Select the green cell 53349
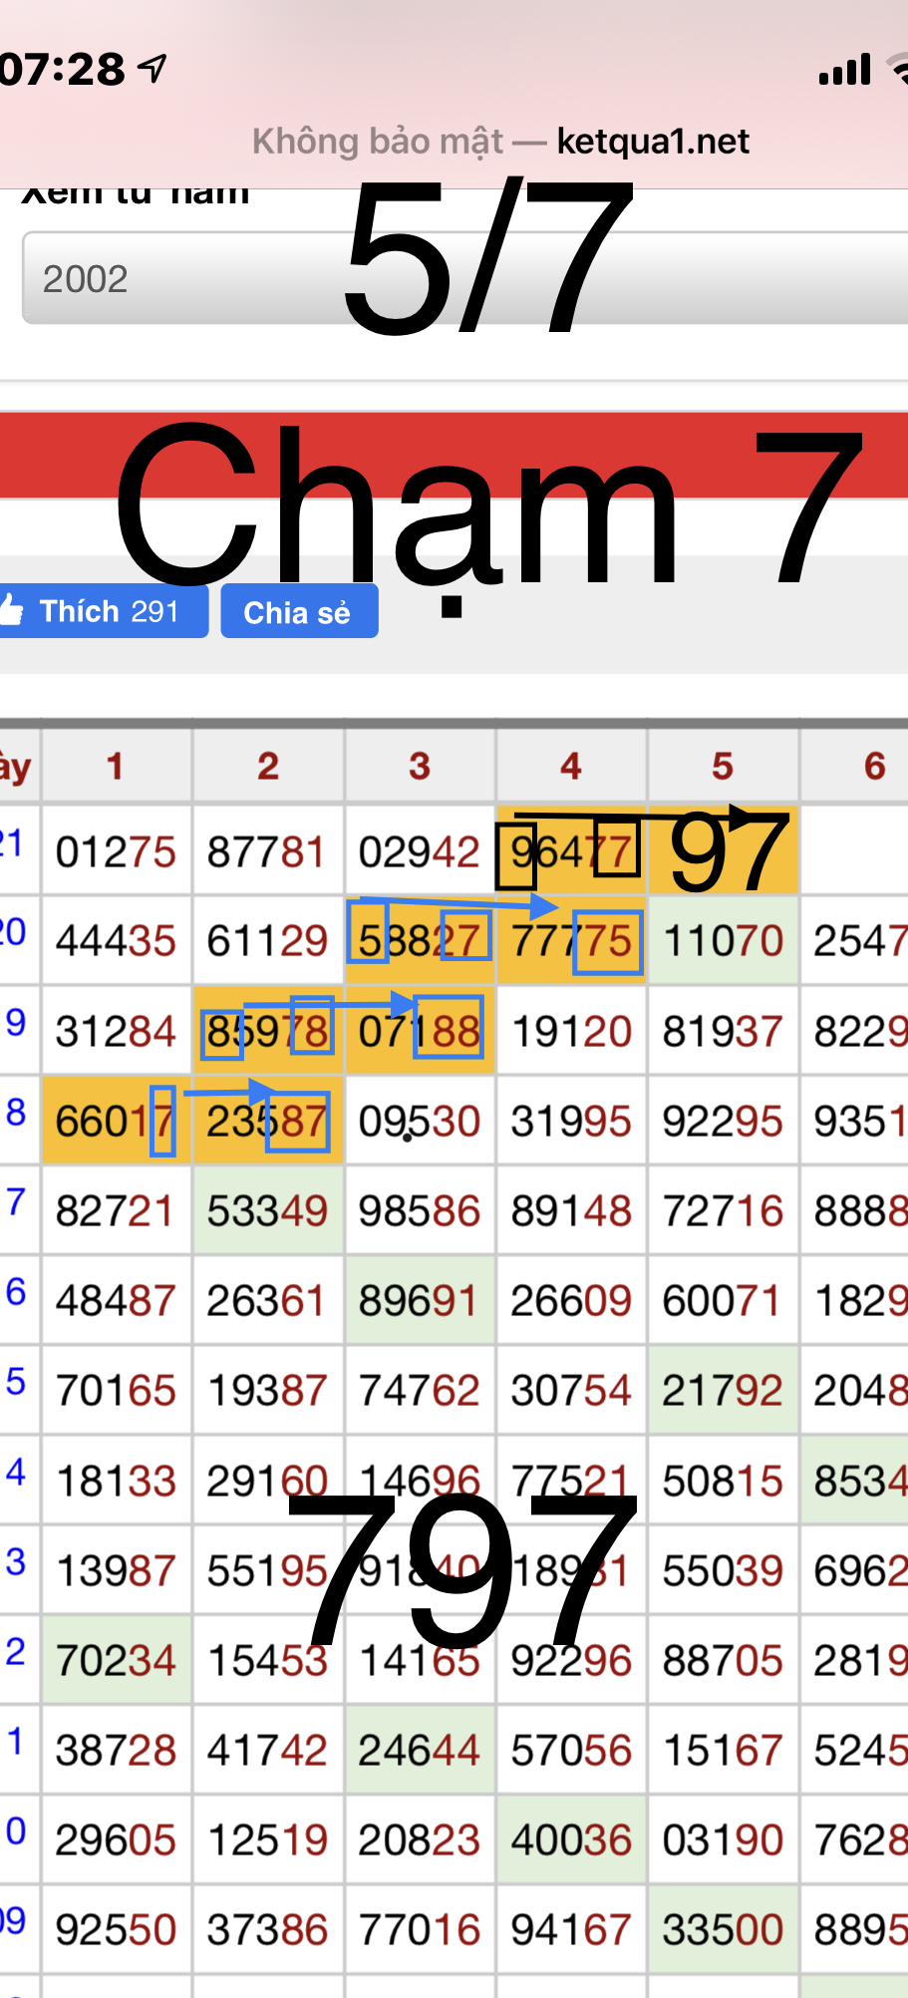The width and height of the screenshot is (908, 1998). pyautogui.click(x=267, y=1211)
